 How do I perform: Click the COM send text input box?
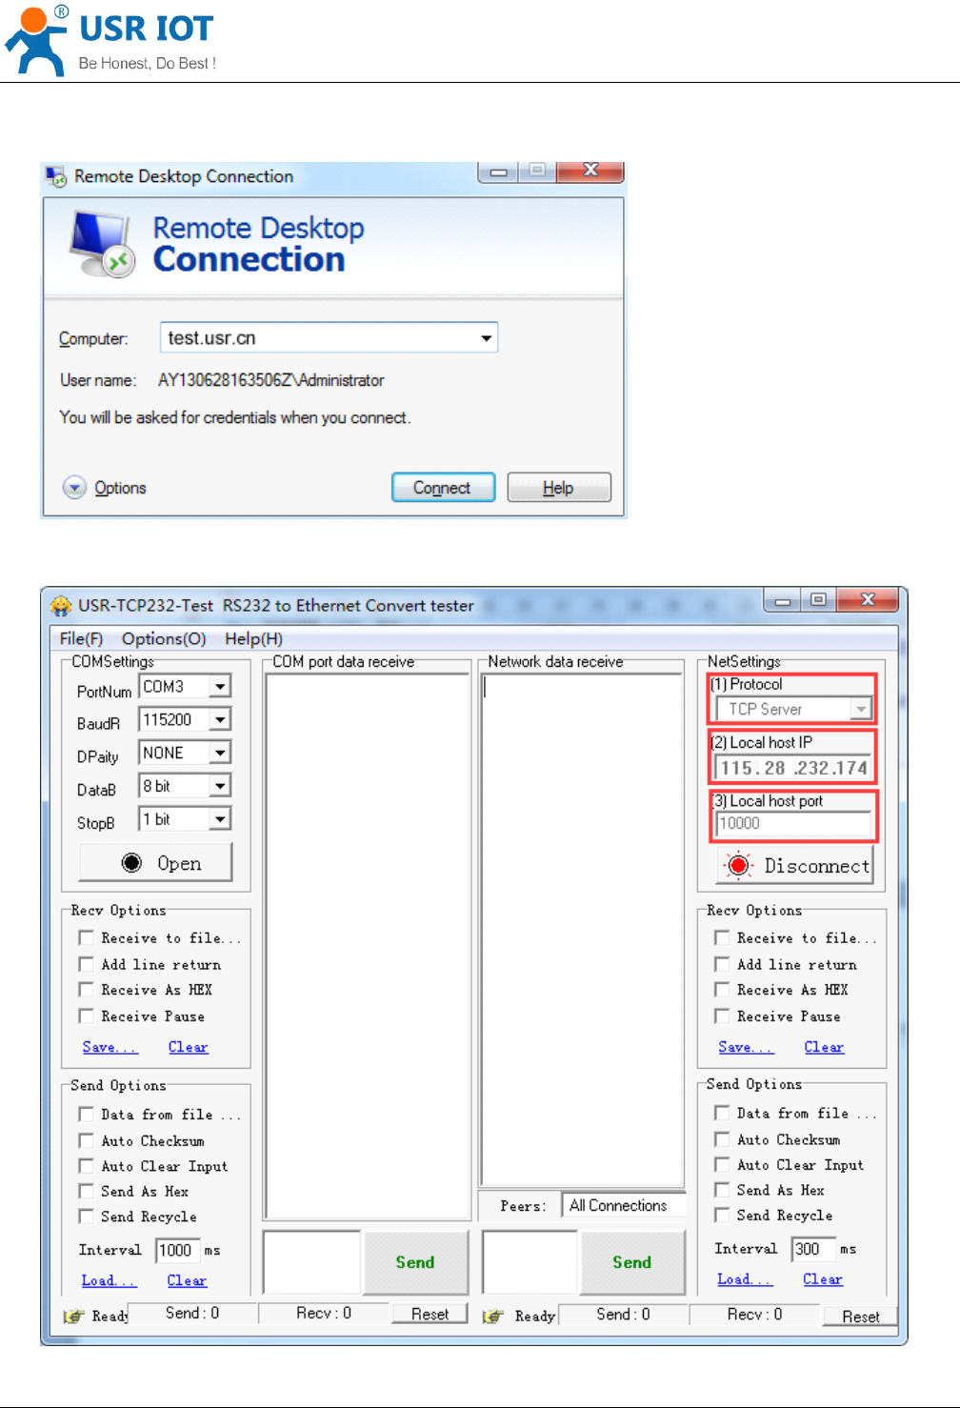pos(311,1261)
